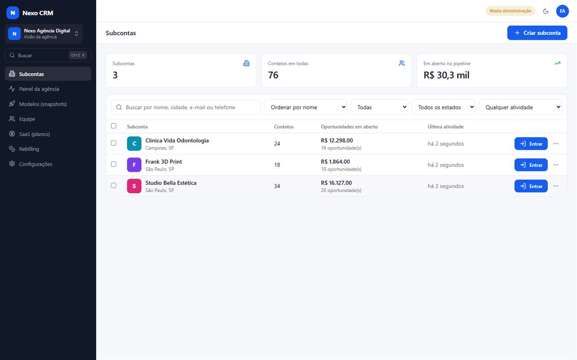Click the SaaS planos dollar icon

pyautogui.click(x=12, y=134)
